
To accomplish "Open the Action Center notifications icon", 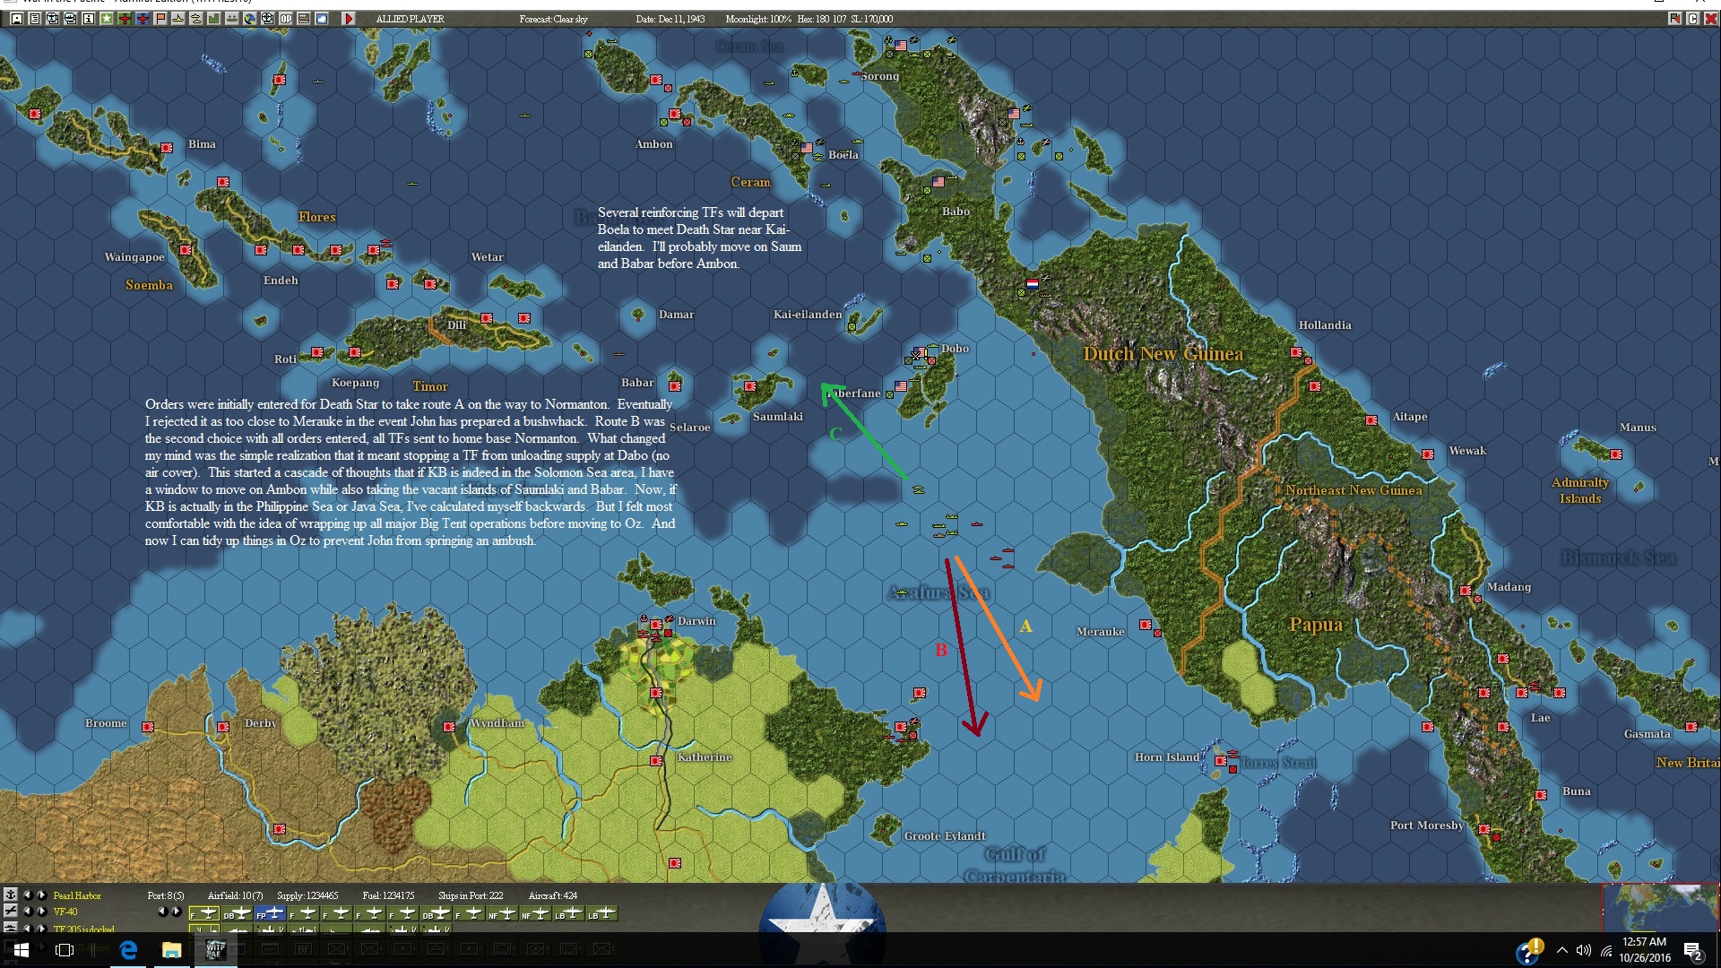I will (x=1692, y=951).
